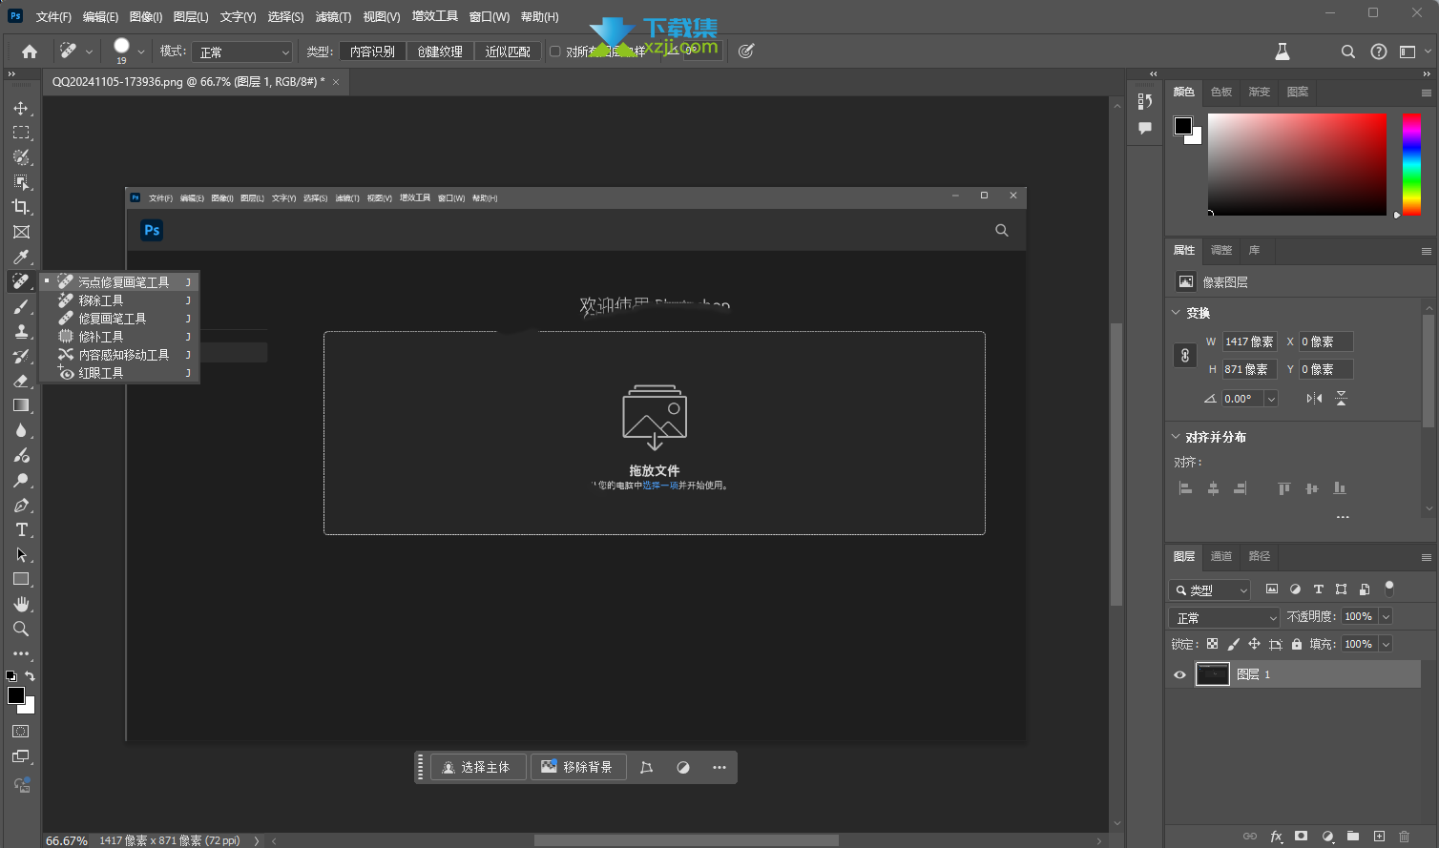Open the Help question mark icon

(x=1379, y=52)
